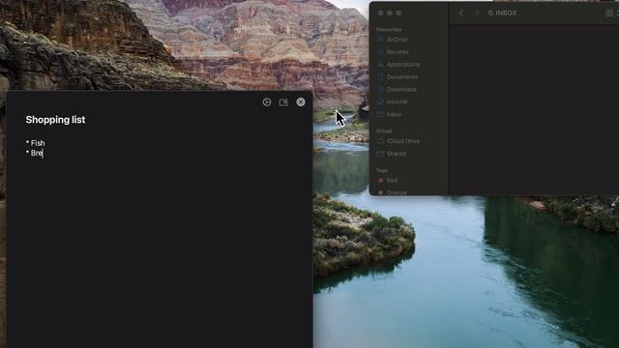Go forward in the Finder window
The height and width of the screenshot is (348, 619).
[477, 13]
